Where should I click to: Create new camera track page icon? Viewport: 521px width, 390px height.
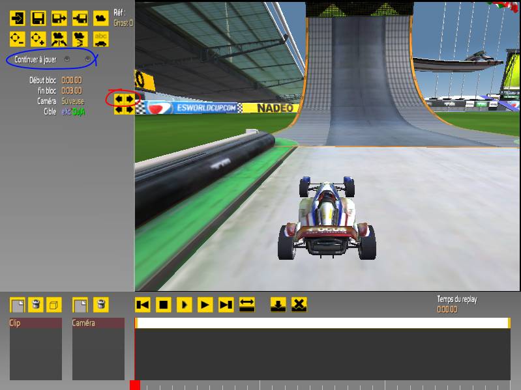tap(80, 305)
